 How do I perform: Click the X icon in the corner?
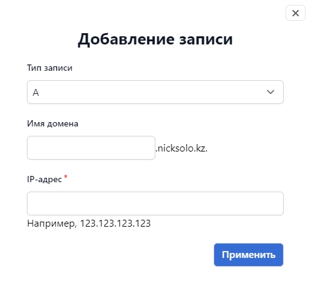[296, 13]
